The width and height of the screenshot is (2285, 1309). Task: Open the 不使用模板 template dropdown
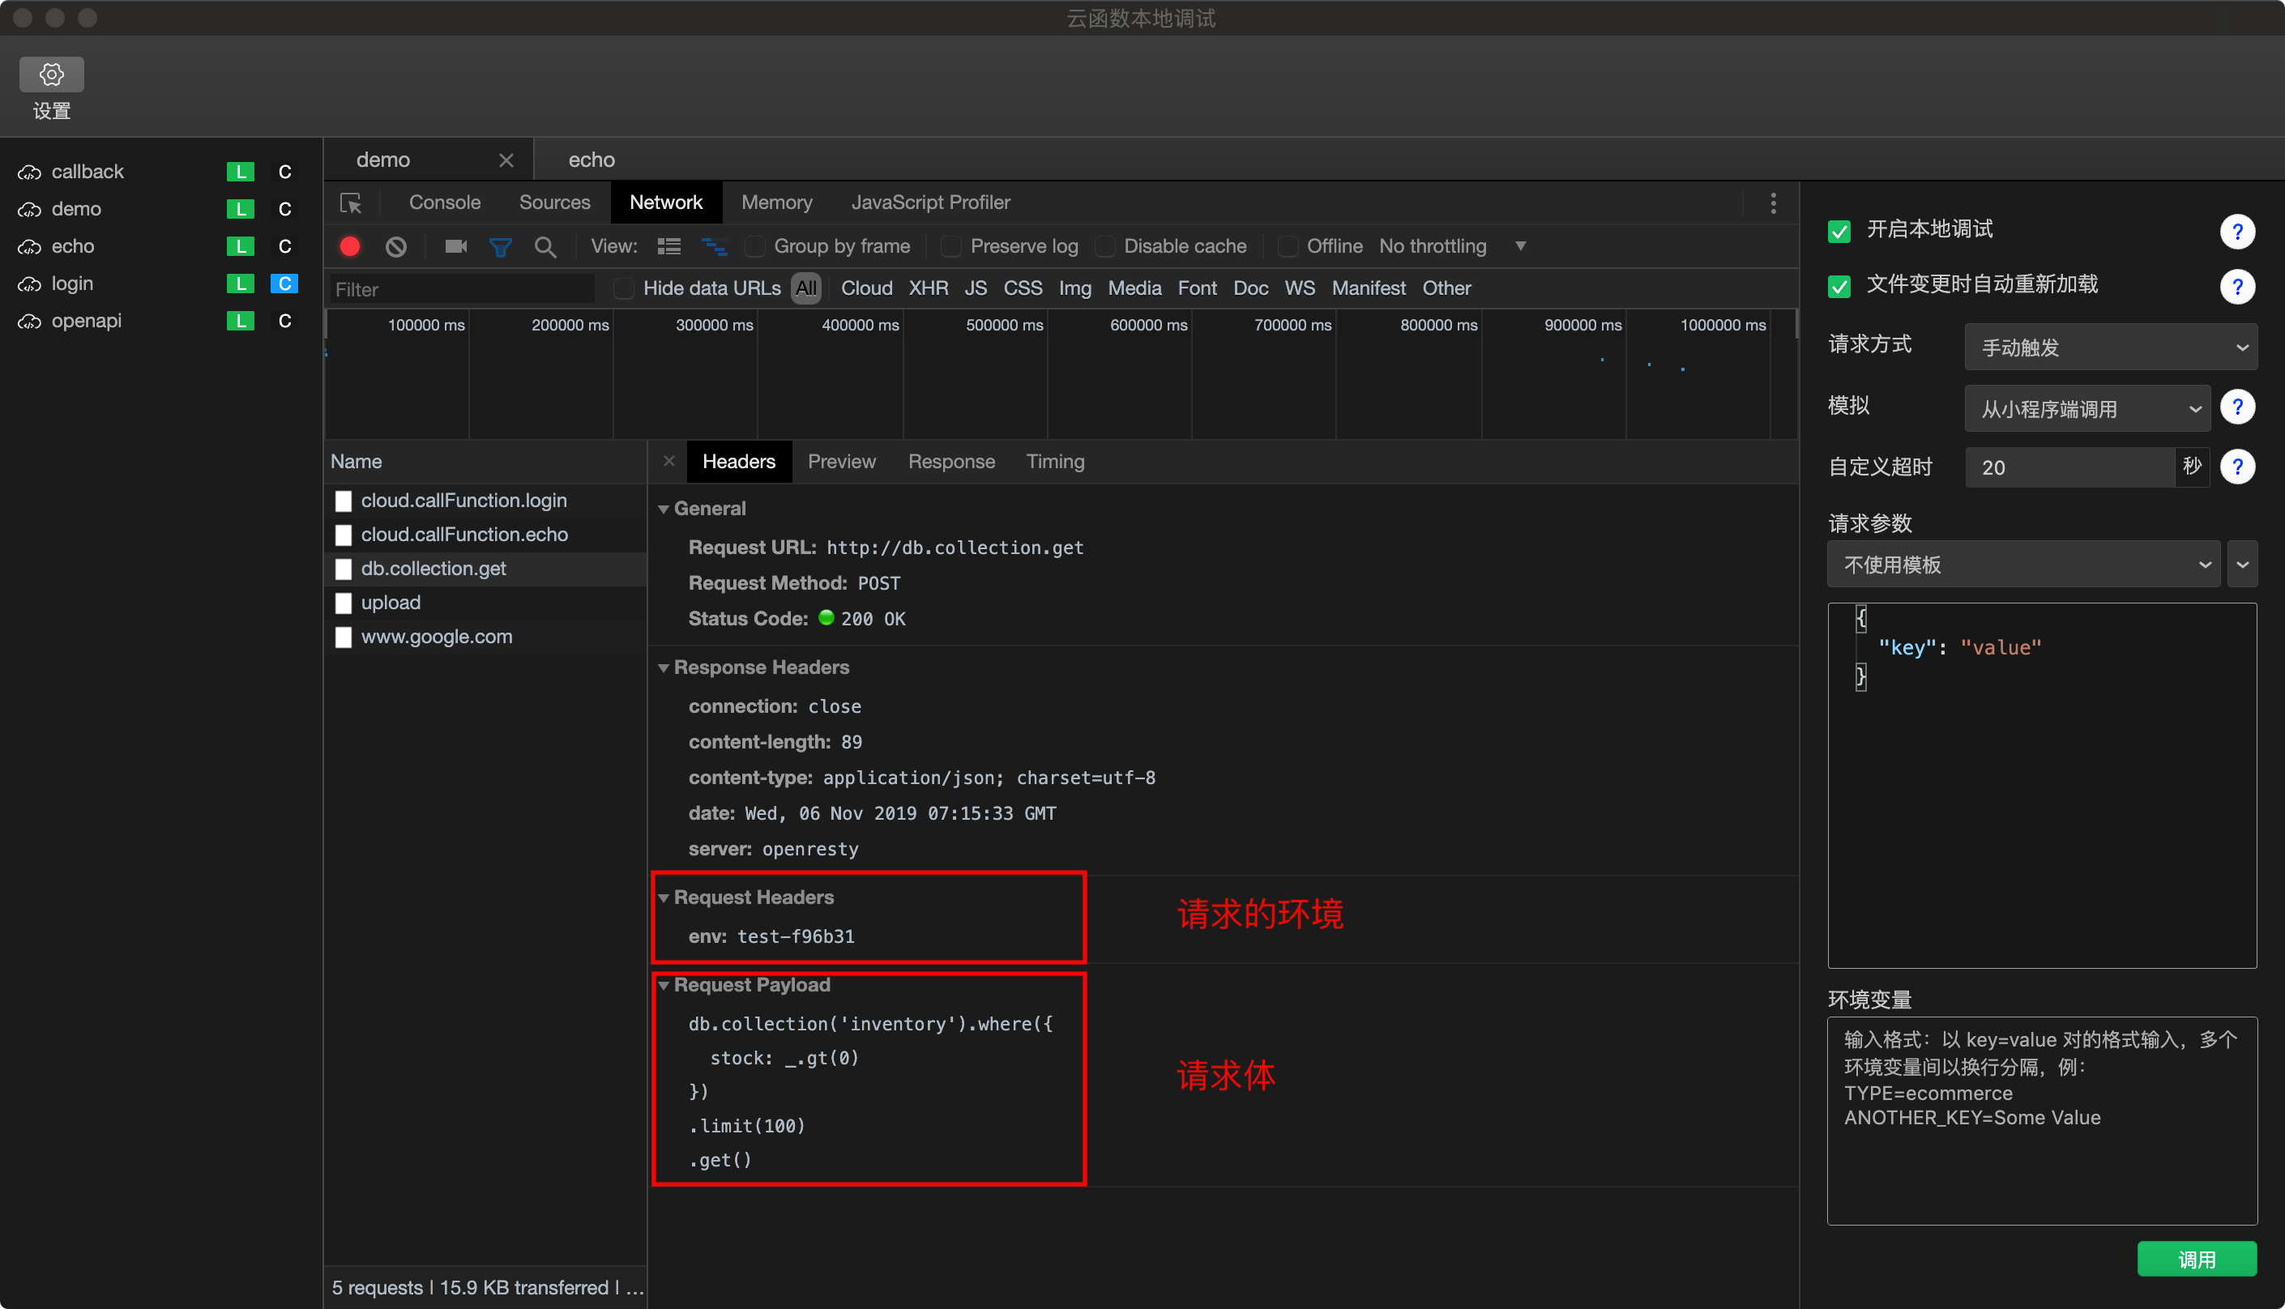(x=2023, y=565)
